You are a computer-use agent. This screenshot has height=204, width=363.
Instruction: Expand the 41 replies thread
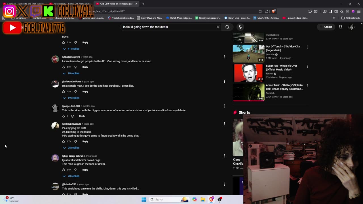(x=71, y=49)
